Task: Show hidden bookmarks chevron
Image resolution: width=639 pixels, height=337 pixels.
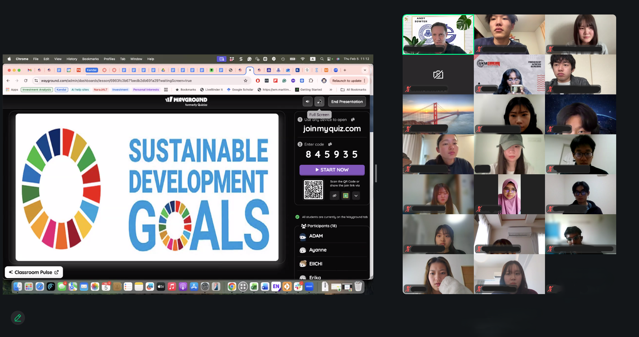Action: 331,90
